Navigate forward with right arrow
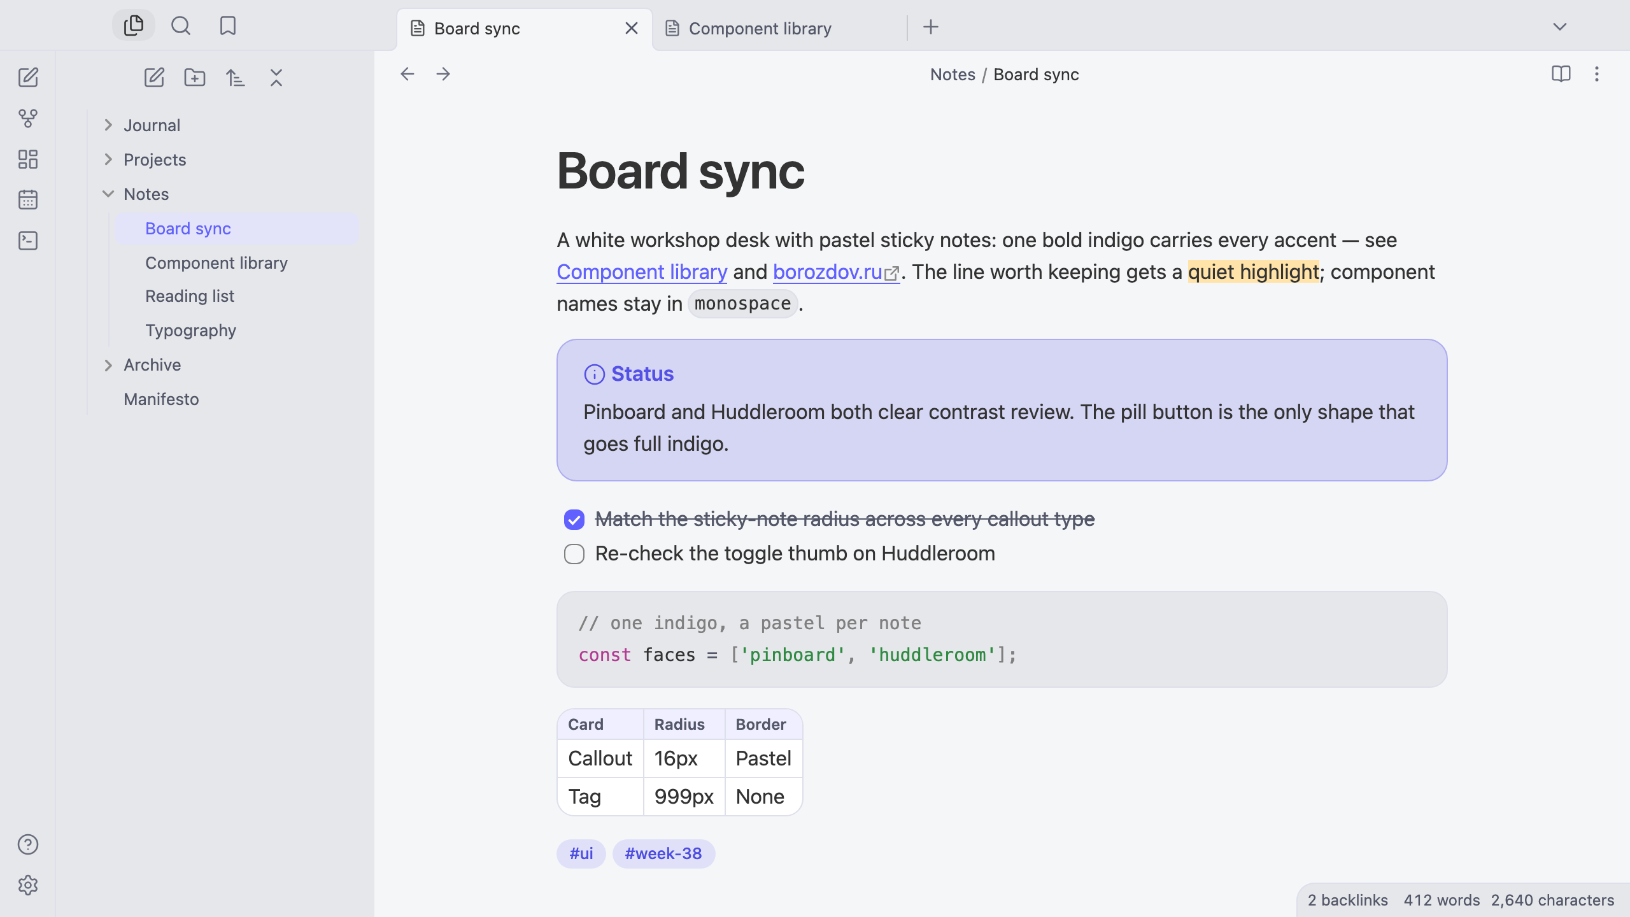Screen dimensions: 1630x917 tap(443, 75)
